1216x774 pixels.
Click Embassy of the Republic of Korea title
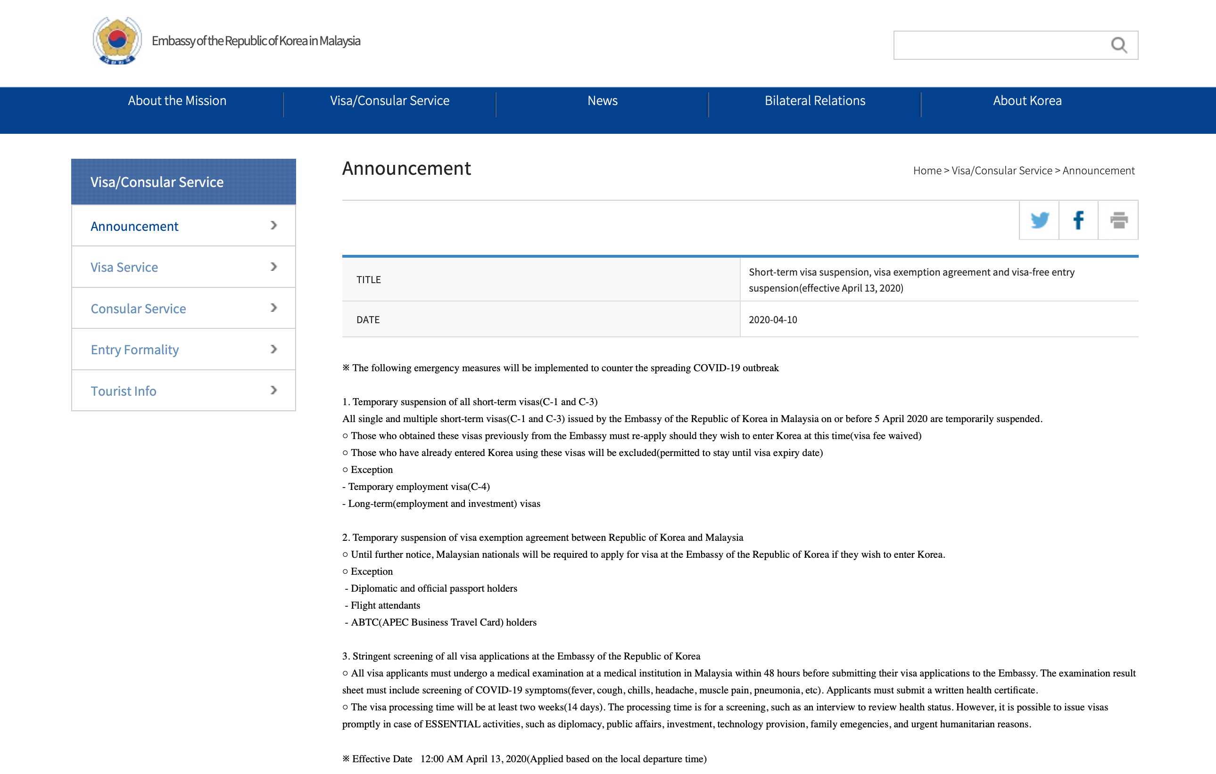256,41
